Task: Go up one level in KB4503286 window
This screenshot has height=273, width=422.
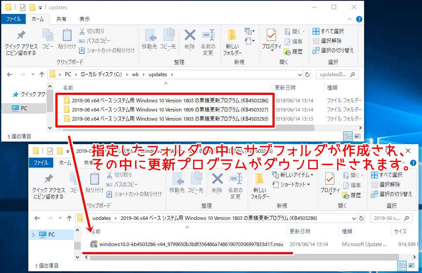Action: click(x=69, y=218)
